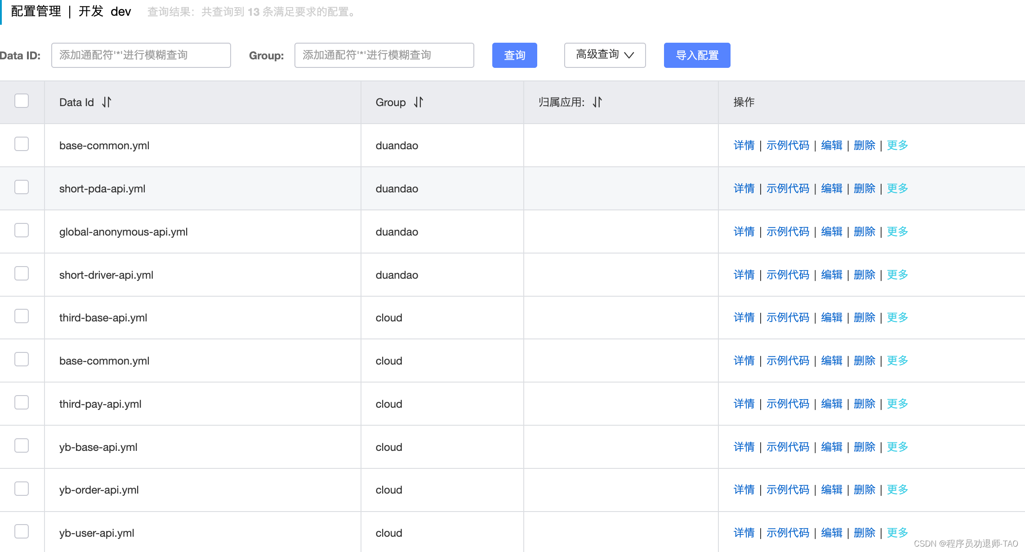Click 编辑 for short-driver-api.yml
This screenshot has height=552, width=1025.
click(x=832, y=275)
